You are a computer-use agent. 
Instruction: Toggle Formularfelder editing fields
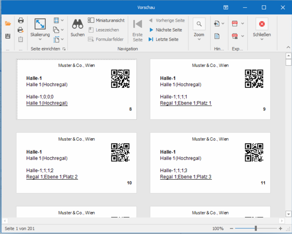tap(106, 39)
